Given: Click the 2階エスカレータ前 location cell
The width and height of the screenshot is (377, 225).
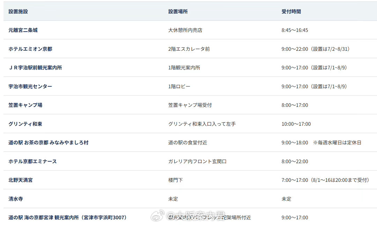Looking at the screenshot, I should [x=189, y=49].
